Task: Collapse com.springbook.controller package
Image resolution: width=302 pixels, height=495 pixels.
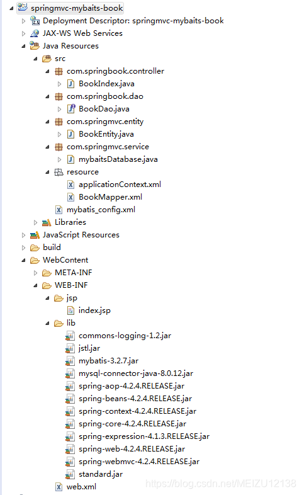Action: tap(48, 71)
